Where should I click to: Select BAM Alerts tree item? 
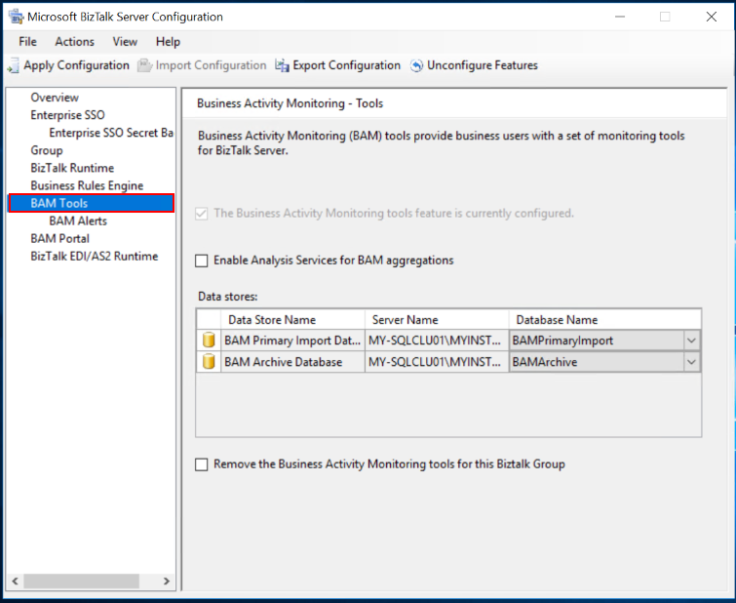pyautogui.click(x=78, y=221)
